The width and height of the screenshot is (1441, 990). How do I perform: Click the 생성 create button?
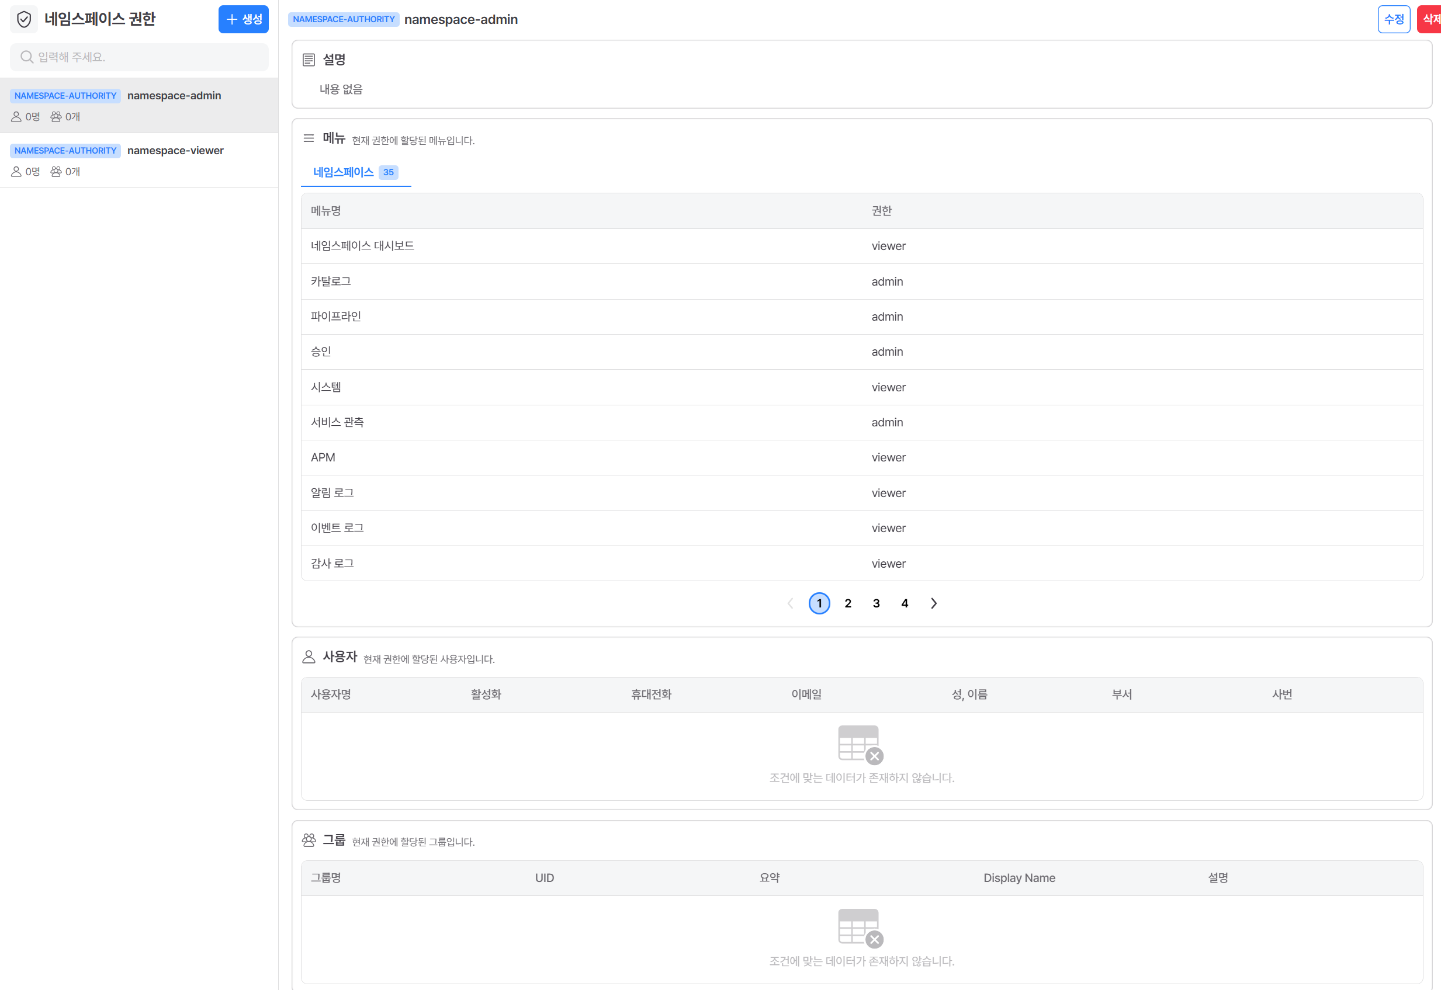click(x=243, y=19)
